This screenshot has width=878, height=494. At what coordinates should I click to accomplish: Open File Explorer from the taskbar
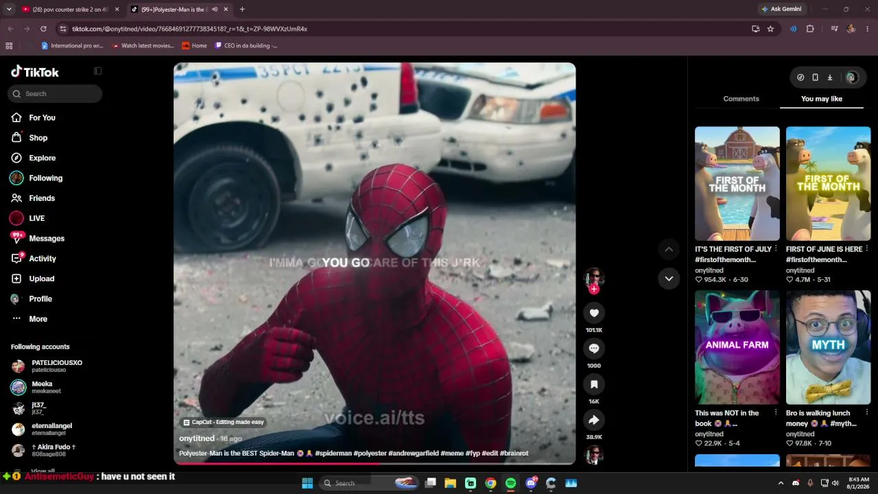click(x=451, y=483)
